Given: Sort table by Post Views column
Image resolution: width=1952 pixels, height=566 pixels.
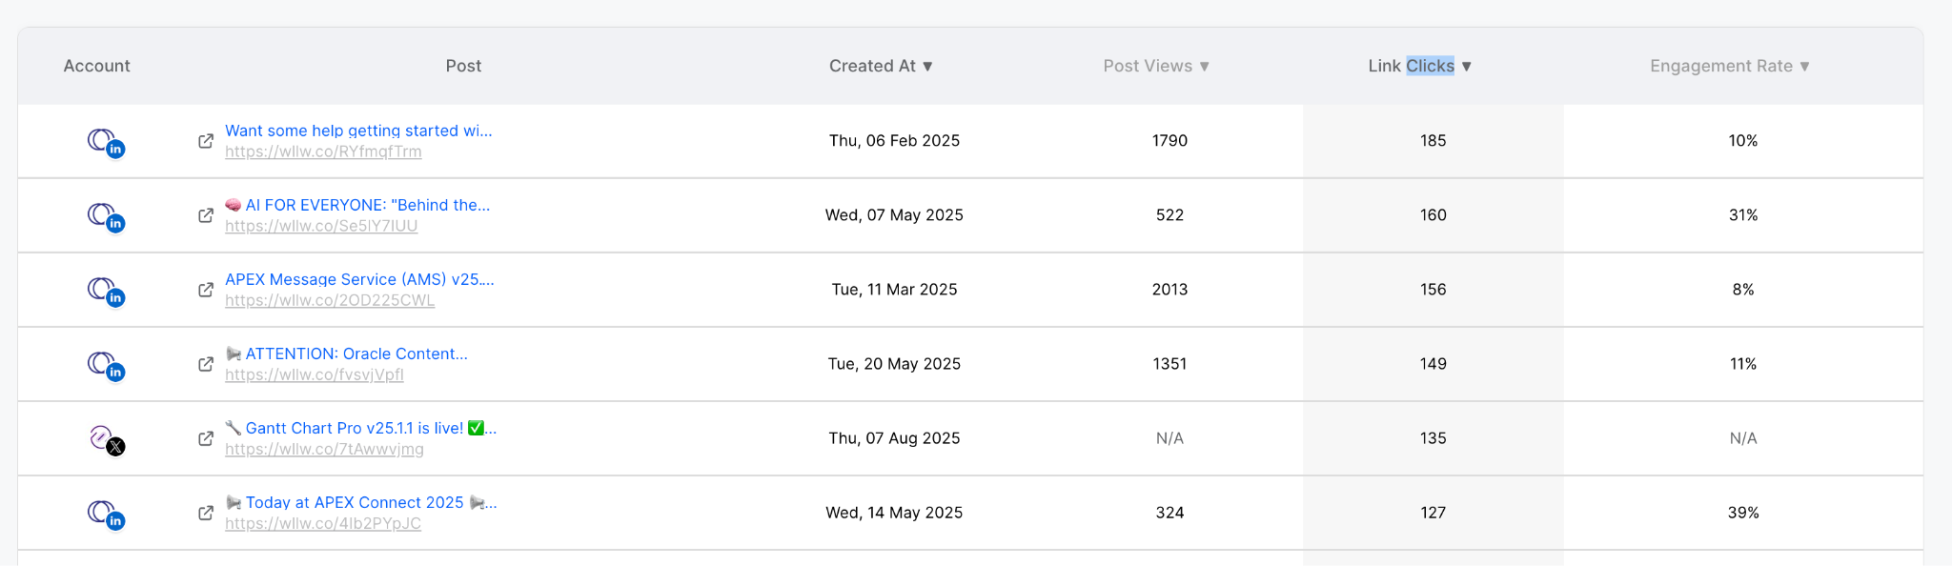Looking at the screenshot, I should (1156, 66).
